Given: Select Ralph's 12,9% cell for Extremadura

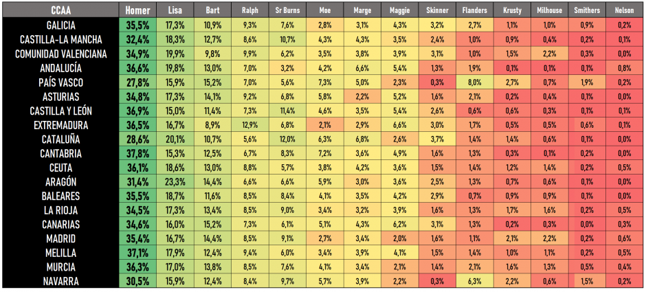Looking at the screenshot, I should (x=250, y=125).
